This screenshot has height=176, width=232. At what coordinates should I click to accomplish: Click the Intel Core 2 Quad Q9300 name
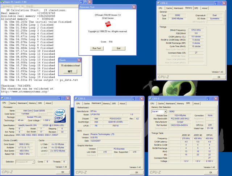tap(34, 111)
